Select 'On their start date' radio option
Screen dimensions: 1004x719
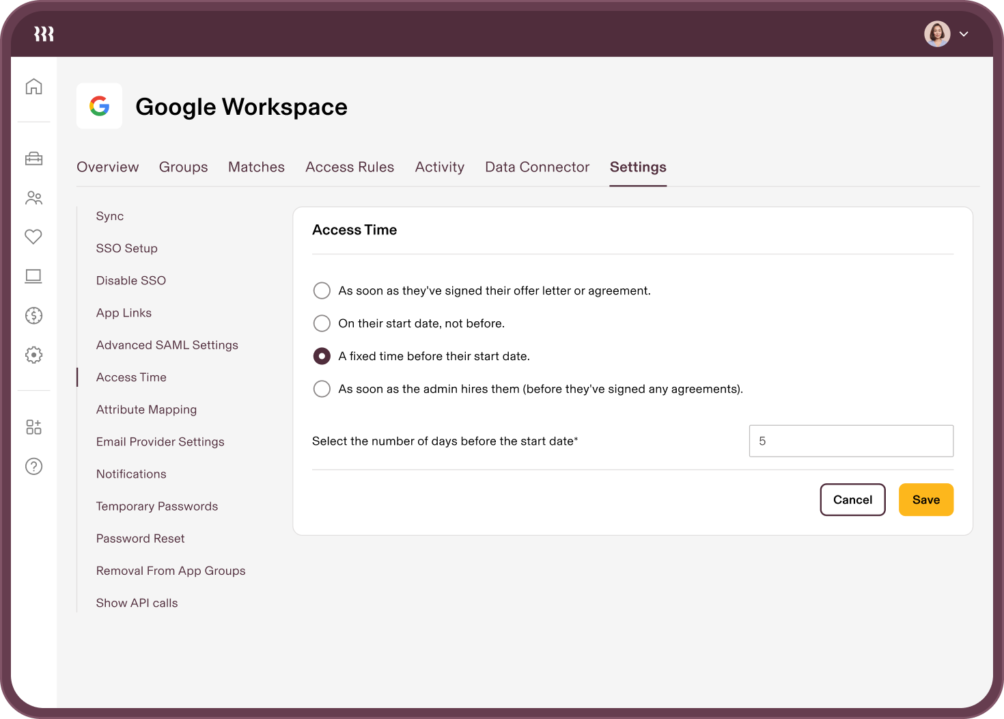tap(322, 323)
